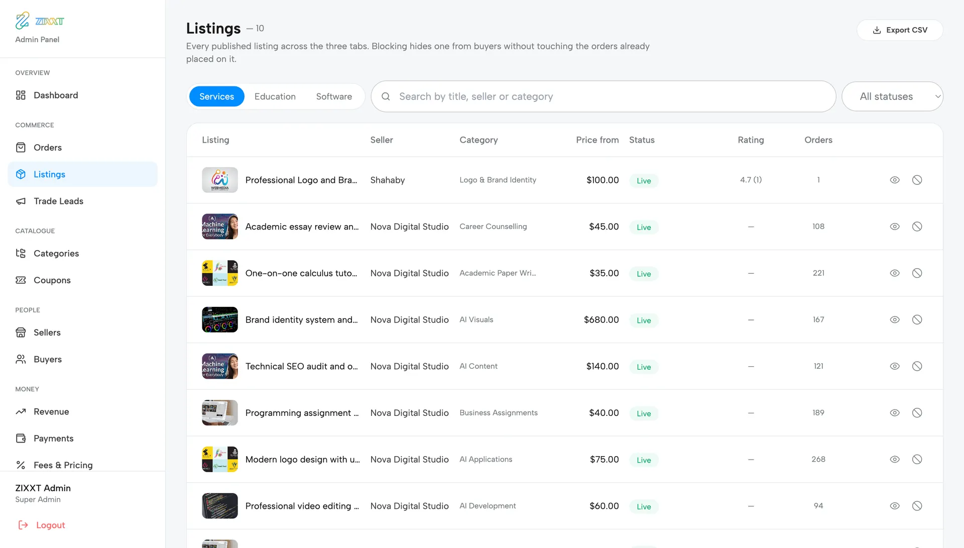Switch to the Software tab
This screenshot has width=964, height=548.
334,96
